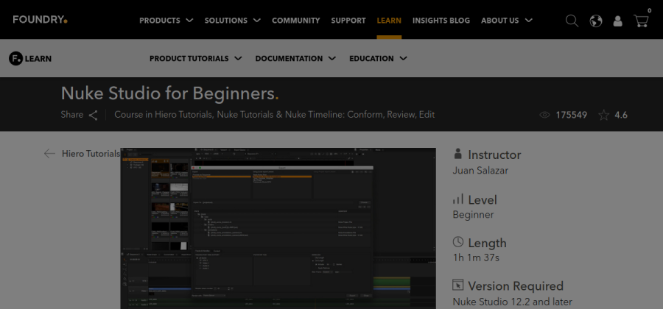Viewport: 663px width, 309px height.
Task: Expand the Products menu
Action: [166, 21]
